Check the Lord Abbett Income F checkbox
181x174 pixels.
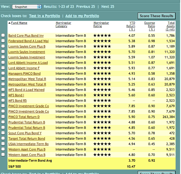[3, 68]
